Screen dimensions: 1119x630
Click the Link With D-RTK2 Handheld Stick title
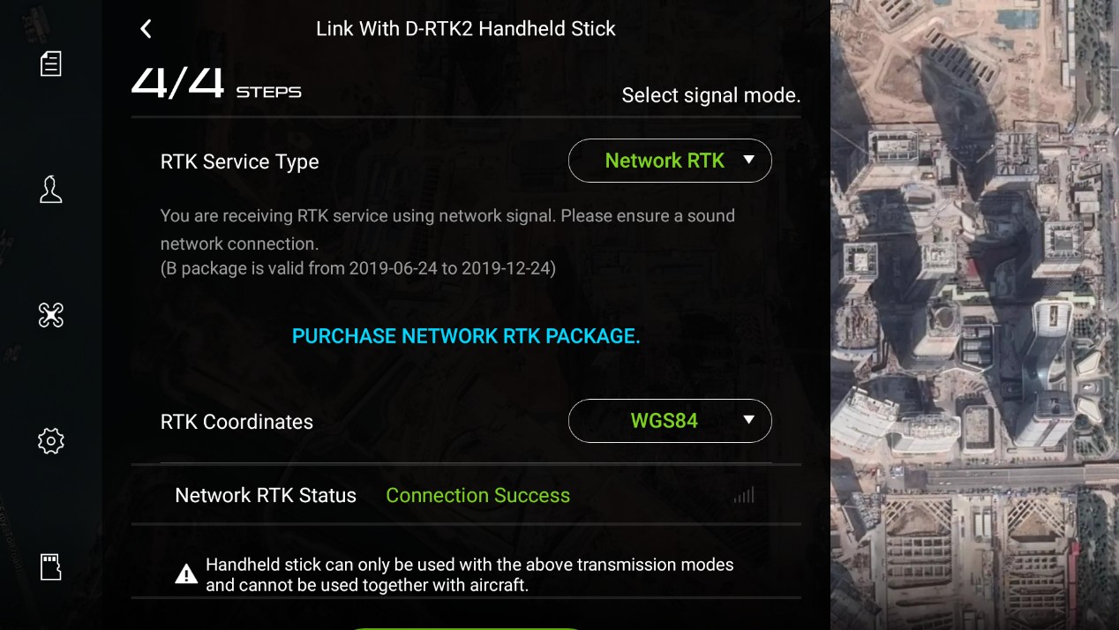coord(466,29)
